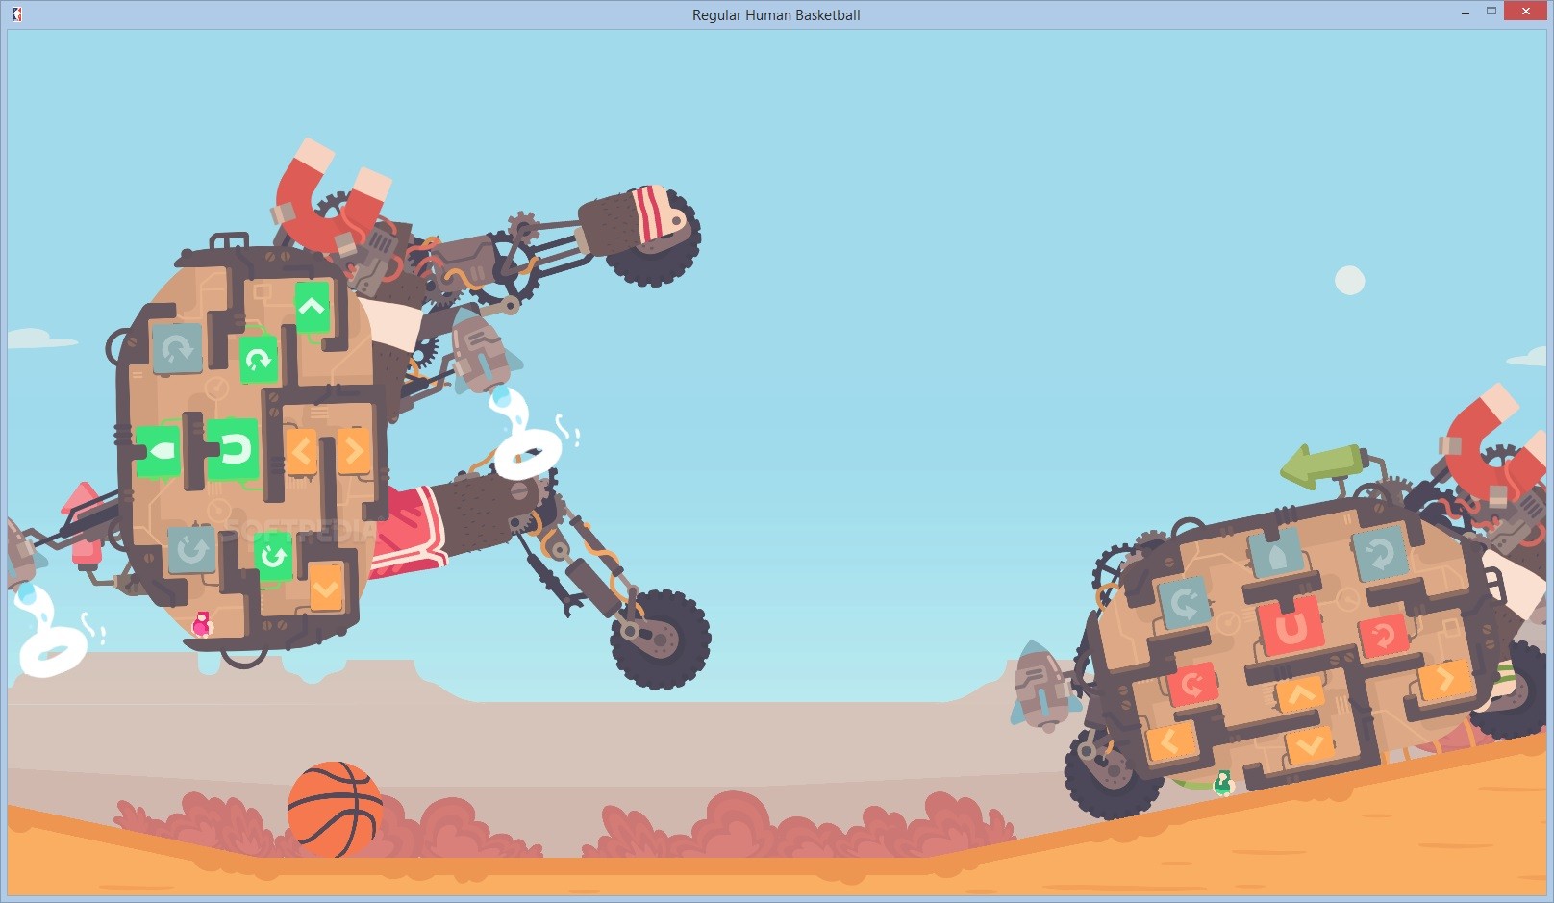This screenshot has height=903, width=1554.
Task: Activate the green clockwise rotate button in the left robot
Action: tap(258, 359)
